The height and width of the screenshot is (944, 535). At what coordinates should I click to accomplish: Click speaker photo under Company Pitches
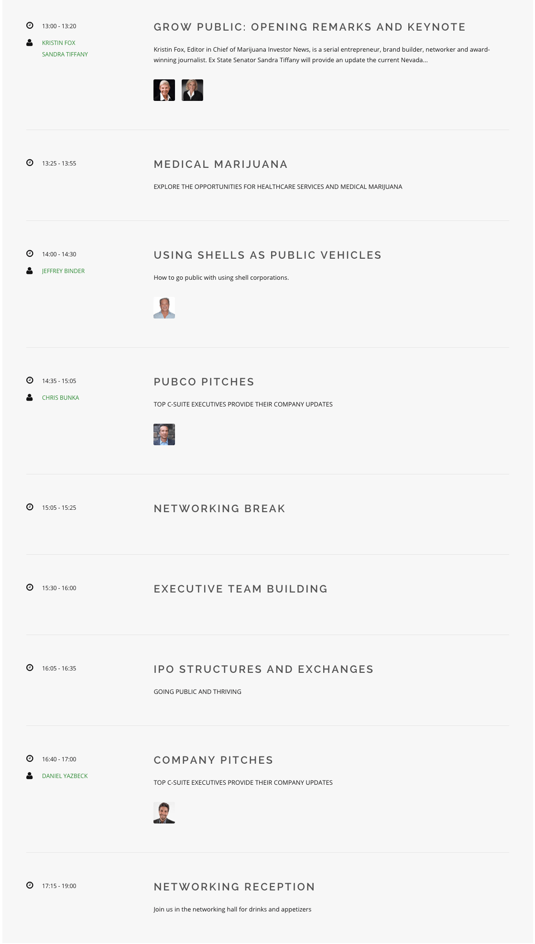coord(164,812)
